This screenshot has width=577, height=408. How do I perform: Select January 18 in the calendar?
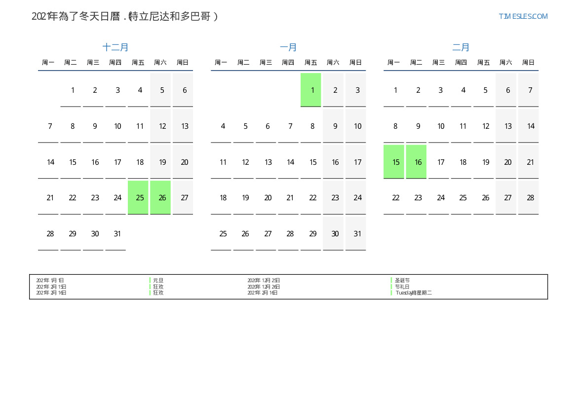tap(223, 198)
